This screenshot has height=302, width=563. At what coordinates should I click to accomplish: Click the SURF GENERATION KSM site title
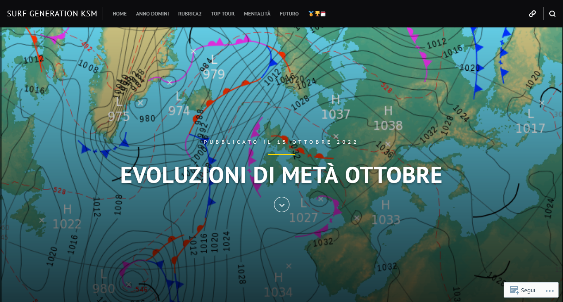point(52,14)
